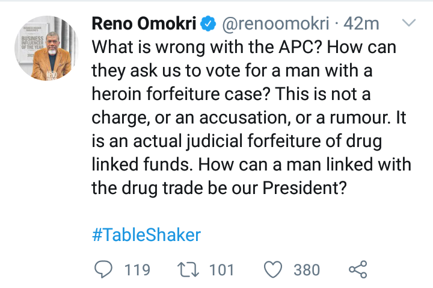This screenshot has width=433, height=288.
Task: Expand tweet options with the chevron arrow
Action: [408, 24]
